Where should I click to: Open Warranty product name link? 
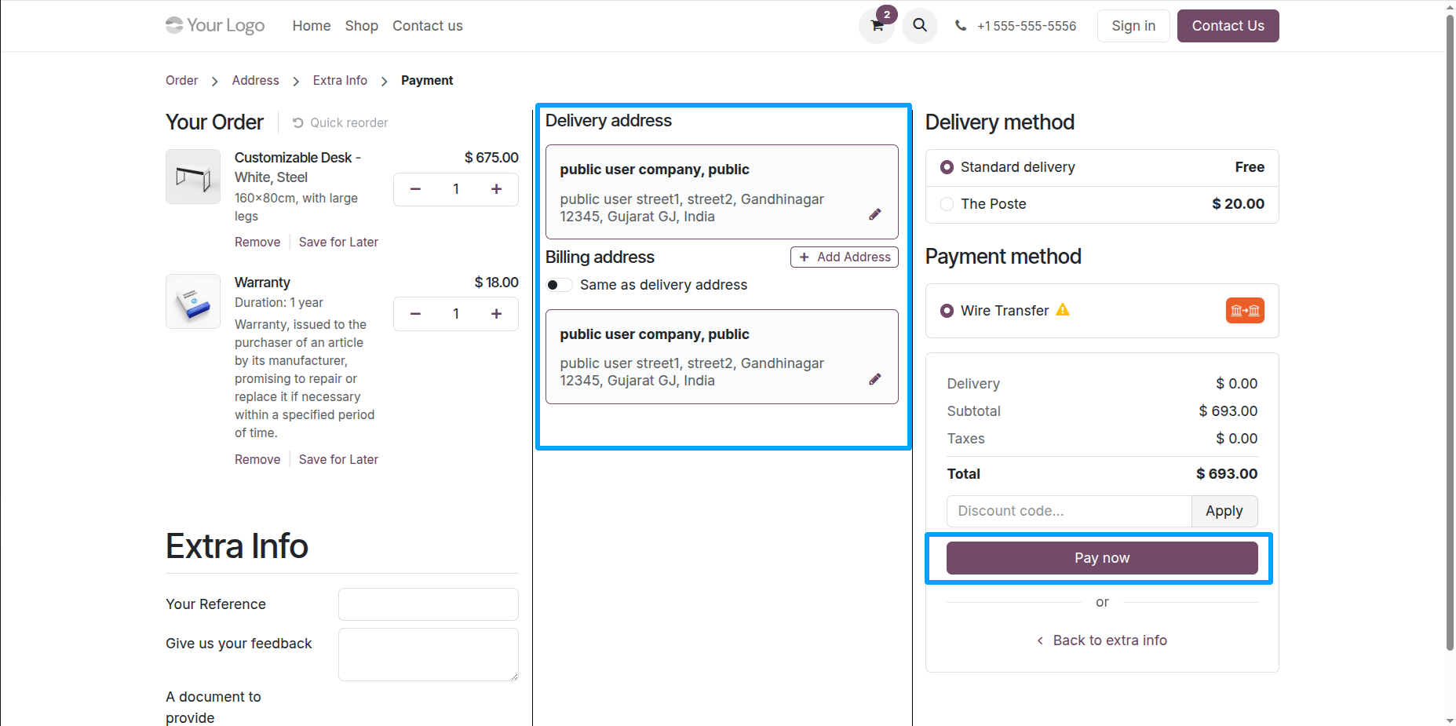(x=262, y=283)
